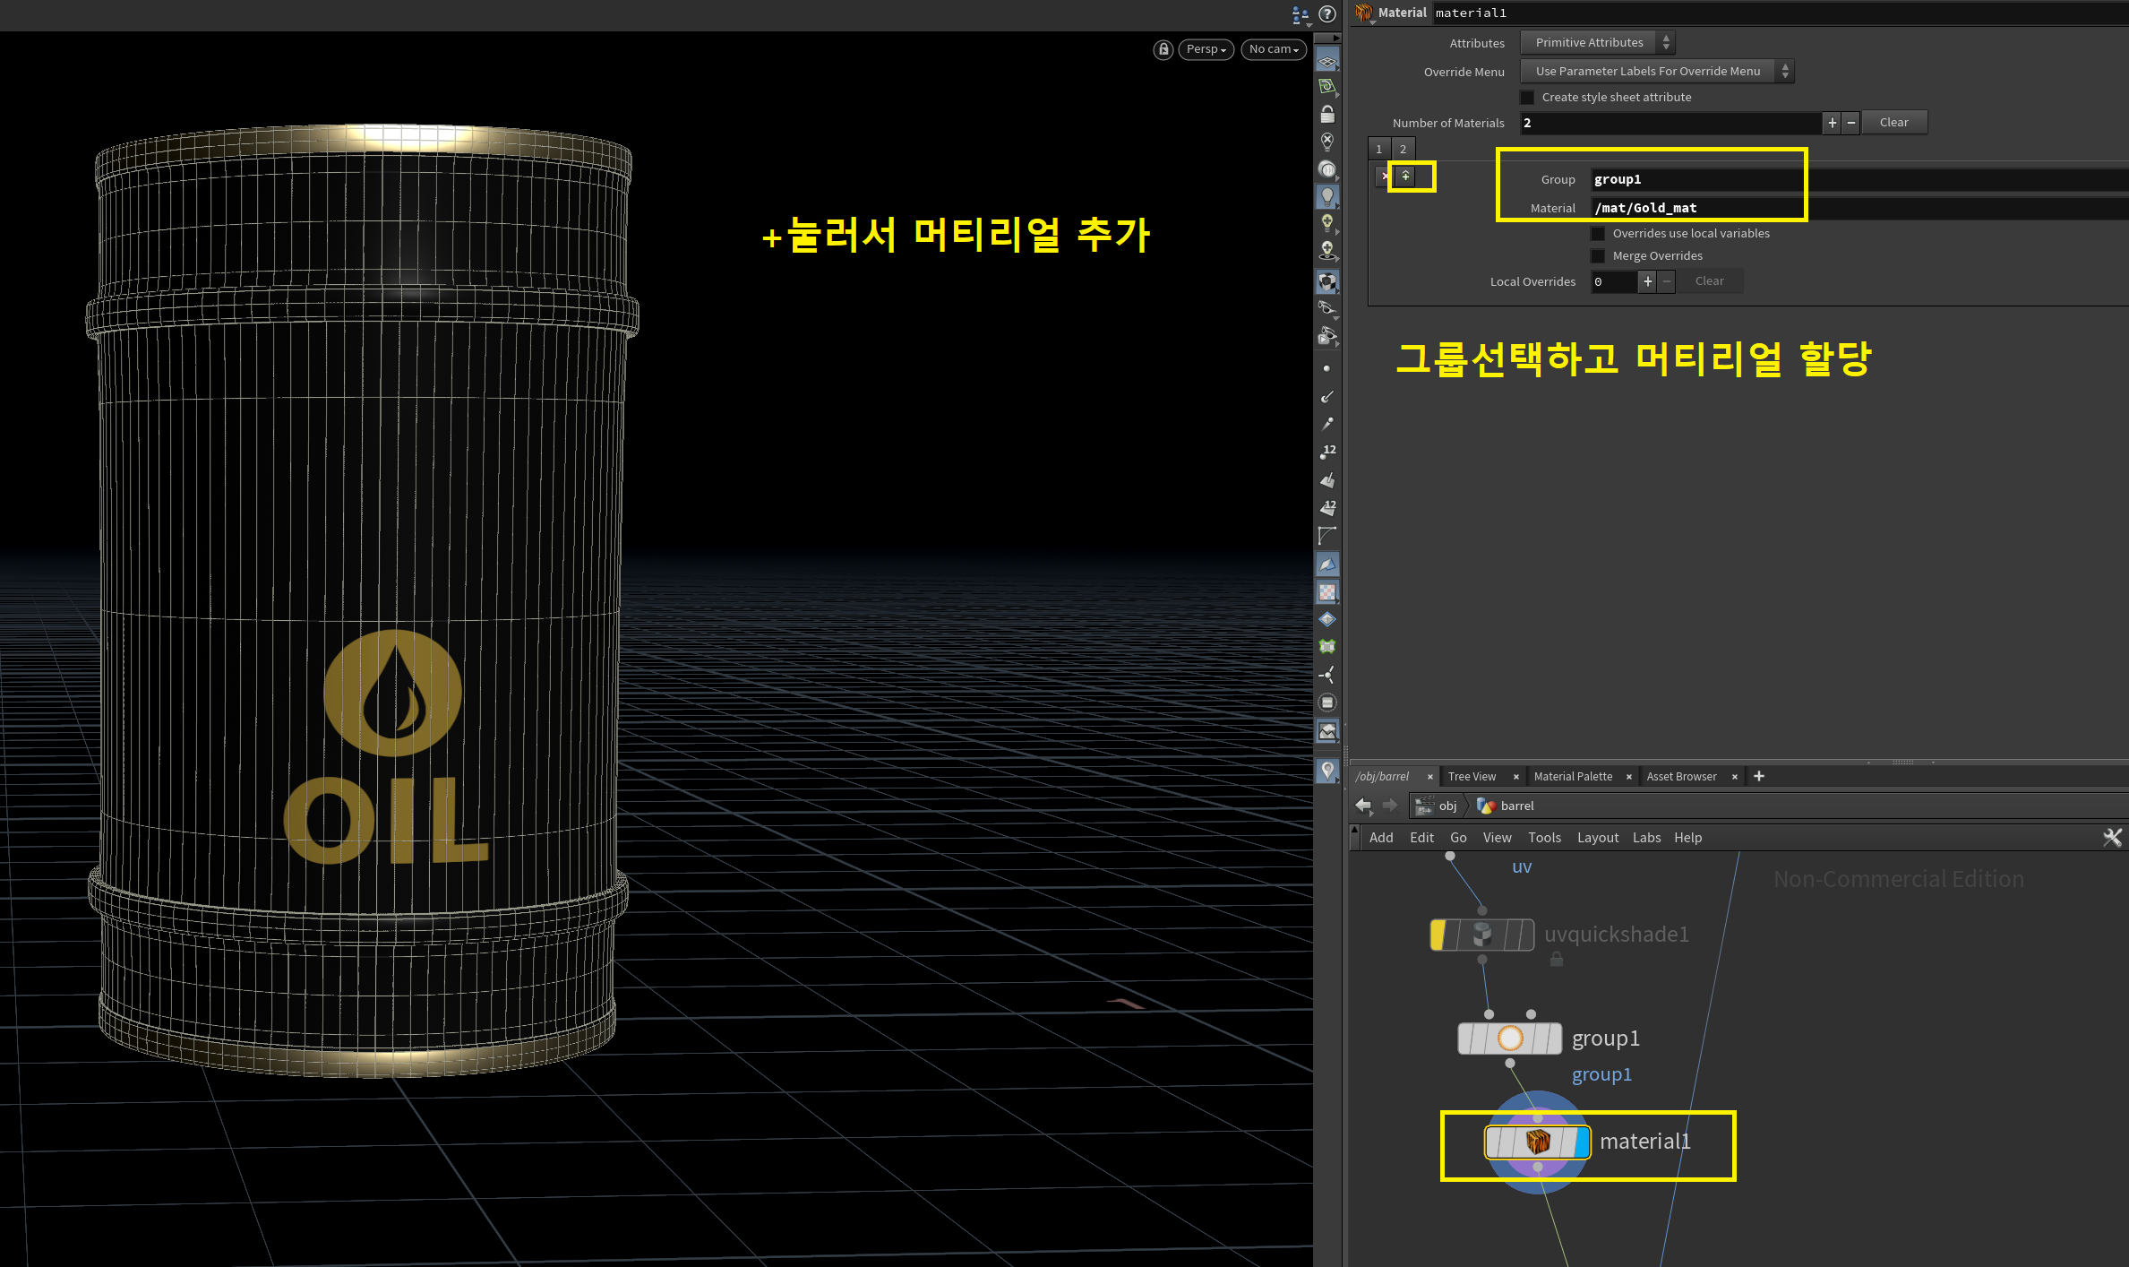
Task: Enable Create style sheet attribute checkbox
Action: point(1528,98)
